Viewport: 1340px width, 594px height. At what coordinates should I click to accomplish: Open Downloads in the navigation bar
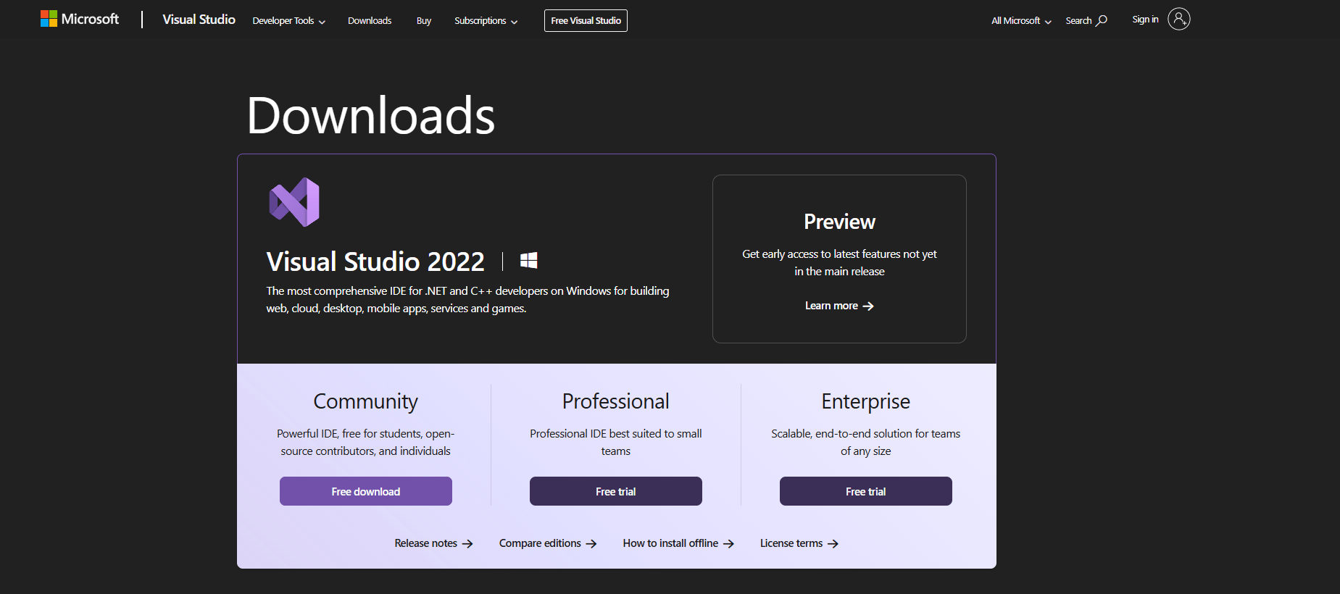coord(370,21)
